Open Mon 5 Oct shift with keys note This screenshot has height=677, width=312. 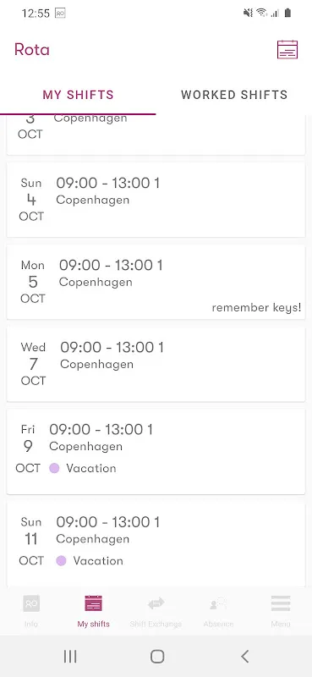(156, 282)
